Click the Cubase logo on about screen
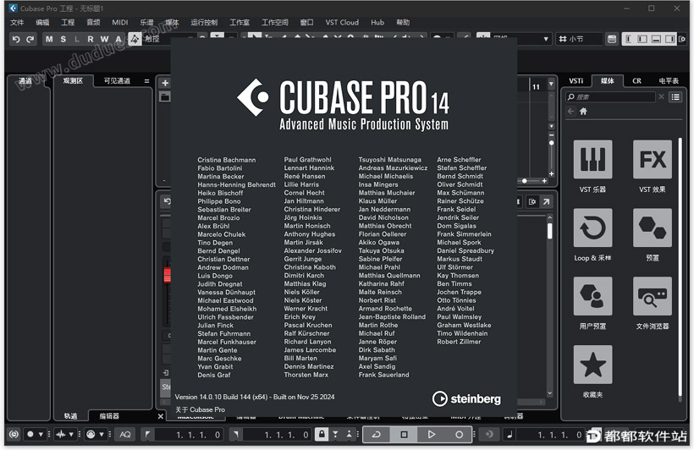Viewport: 694px width, 450px height. 253,97
